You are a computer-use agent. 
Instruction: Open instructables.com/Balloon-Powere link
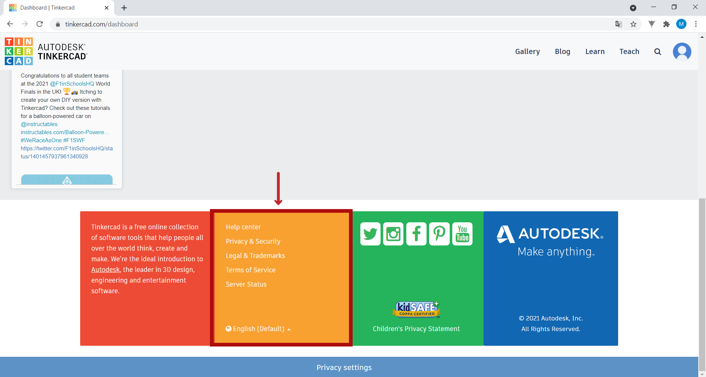(x=65, y=132)
